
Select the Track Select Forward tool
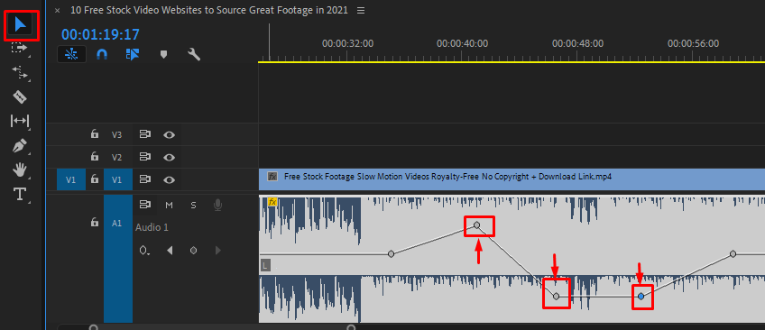(20, 48)
